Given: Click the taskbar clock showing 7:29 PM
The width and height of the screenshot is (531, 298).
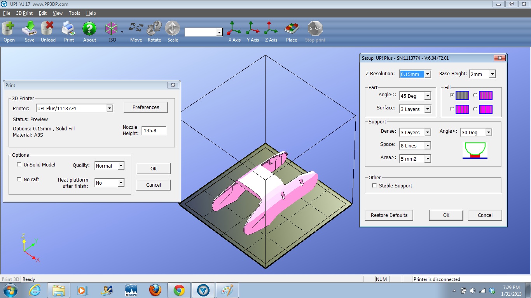Looking at the screenshot, I should point(511,288).
